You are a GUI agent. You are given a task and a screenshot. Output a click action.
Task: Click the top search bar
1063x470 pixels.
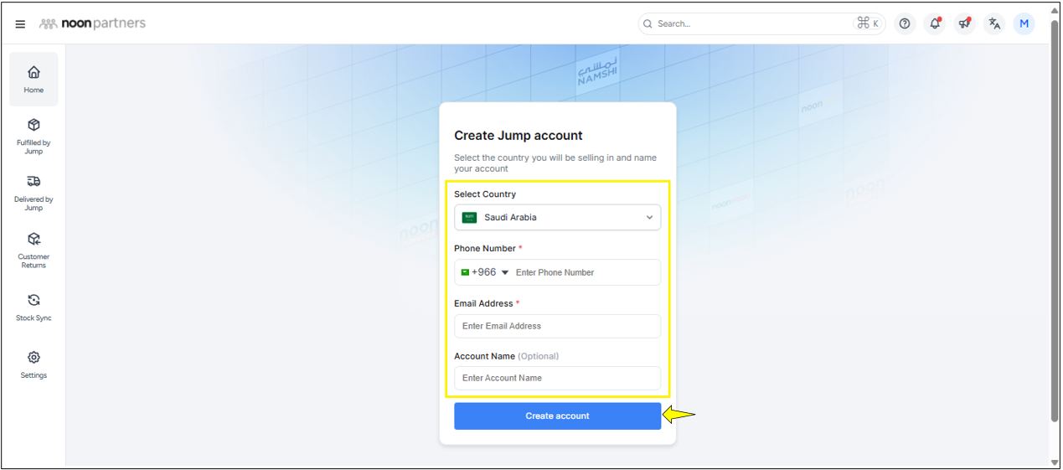[x=750, y=23]
